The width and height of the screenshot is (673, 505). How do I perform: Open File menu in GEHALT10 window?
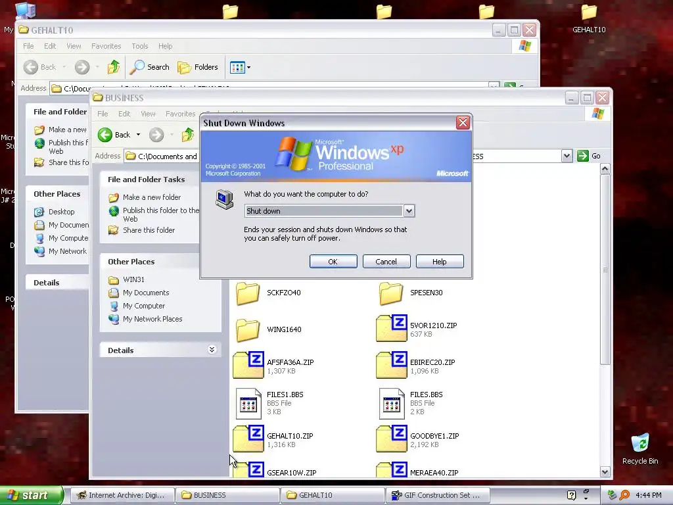click(x=28, y=46)
